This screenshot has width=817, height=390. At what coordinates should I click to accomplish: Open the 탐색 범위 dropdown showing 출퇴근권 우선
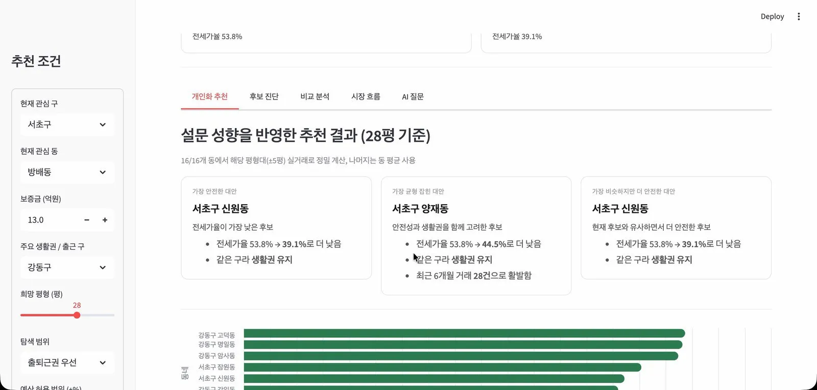point(67,362)
